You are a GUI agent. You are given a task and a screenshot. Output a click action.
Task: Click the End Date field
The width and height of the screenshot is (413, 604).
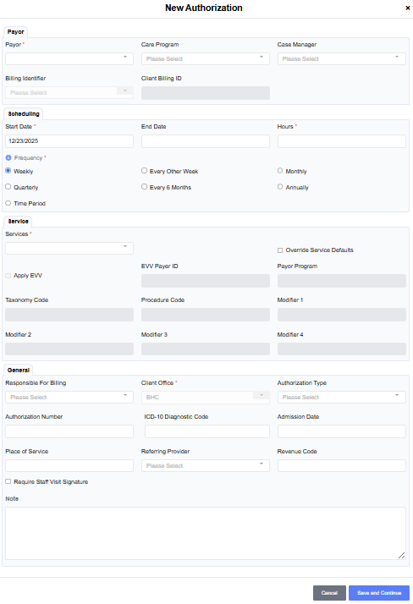pyautogui.click(x=206, y=141)
